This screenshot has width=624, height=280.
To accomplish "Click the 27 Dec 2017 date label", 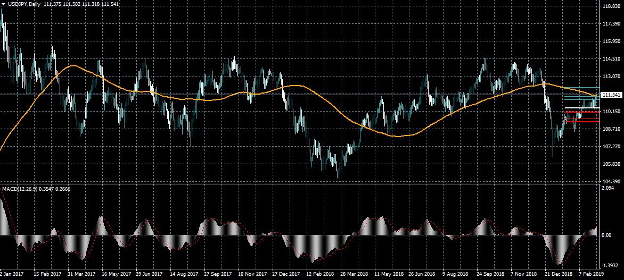I will pyautogui.click(x=286, y=274).
